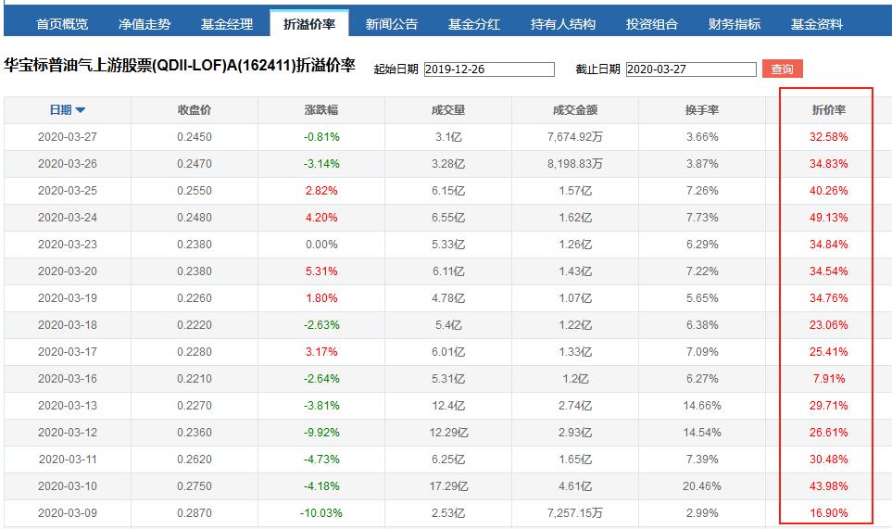The image size is (892, 529).
Task: Select the 2020-03-17 date cell
Action: [x=68, y=352]
